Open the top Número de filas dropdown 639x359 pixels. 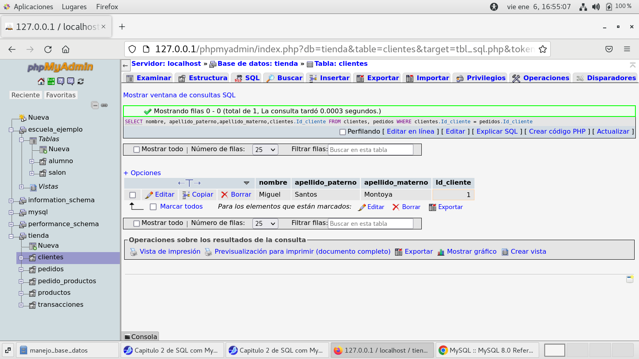pyautogui.click(x=265, y=150)
